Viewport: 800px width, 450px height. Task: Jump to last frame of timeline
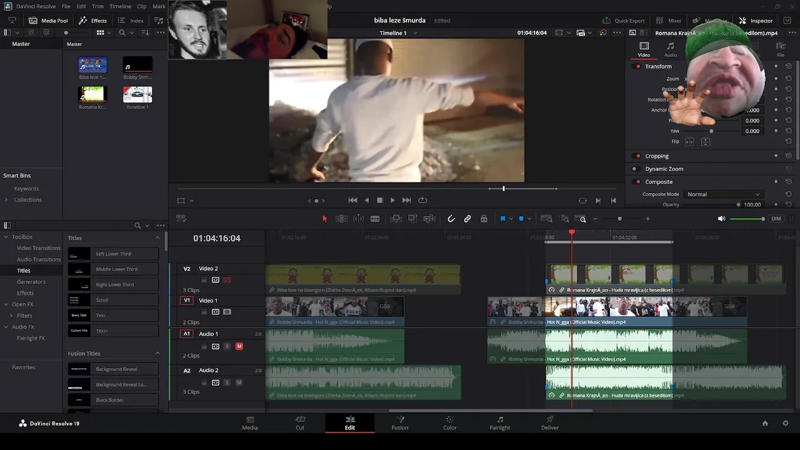[x=406, y=200]
